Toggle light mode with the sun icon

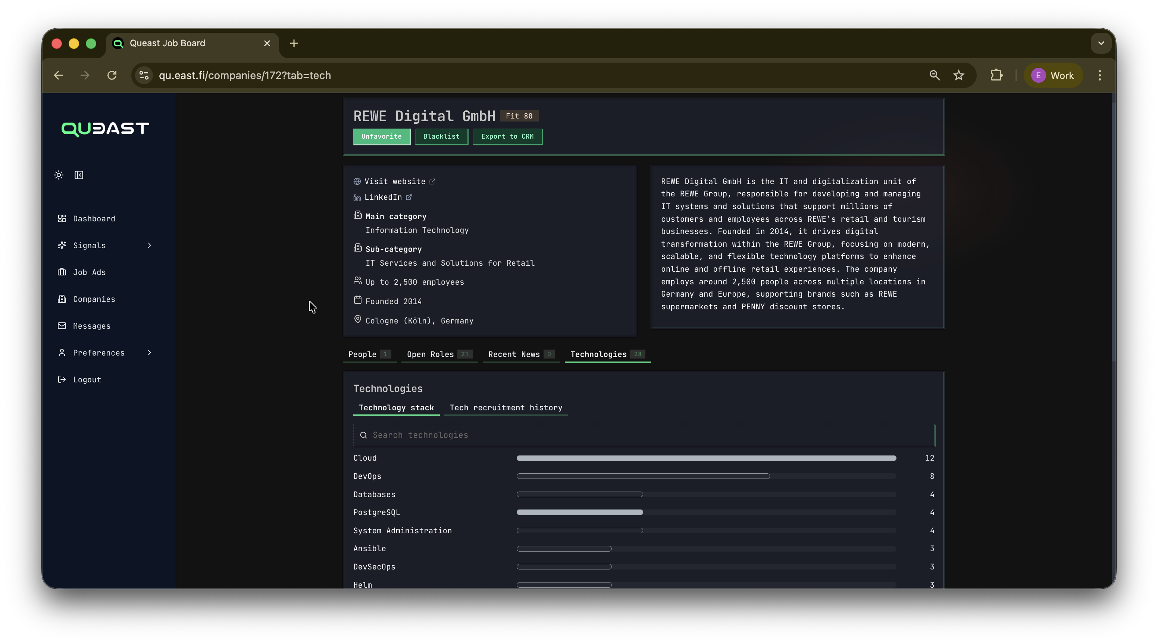click(59, 175)
